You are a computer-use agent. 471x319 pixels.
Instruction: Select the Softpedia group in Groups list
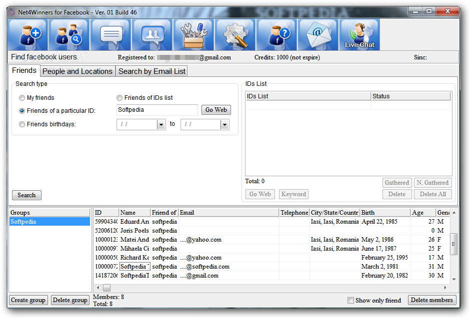[49, 222]
